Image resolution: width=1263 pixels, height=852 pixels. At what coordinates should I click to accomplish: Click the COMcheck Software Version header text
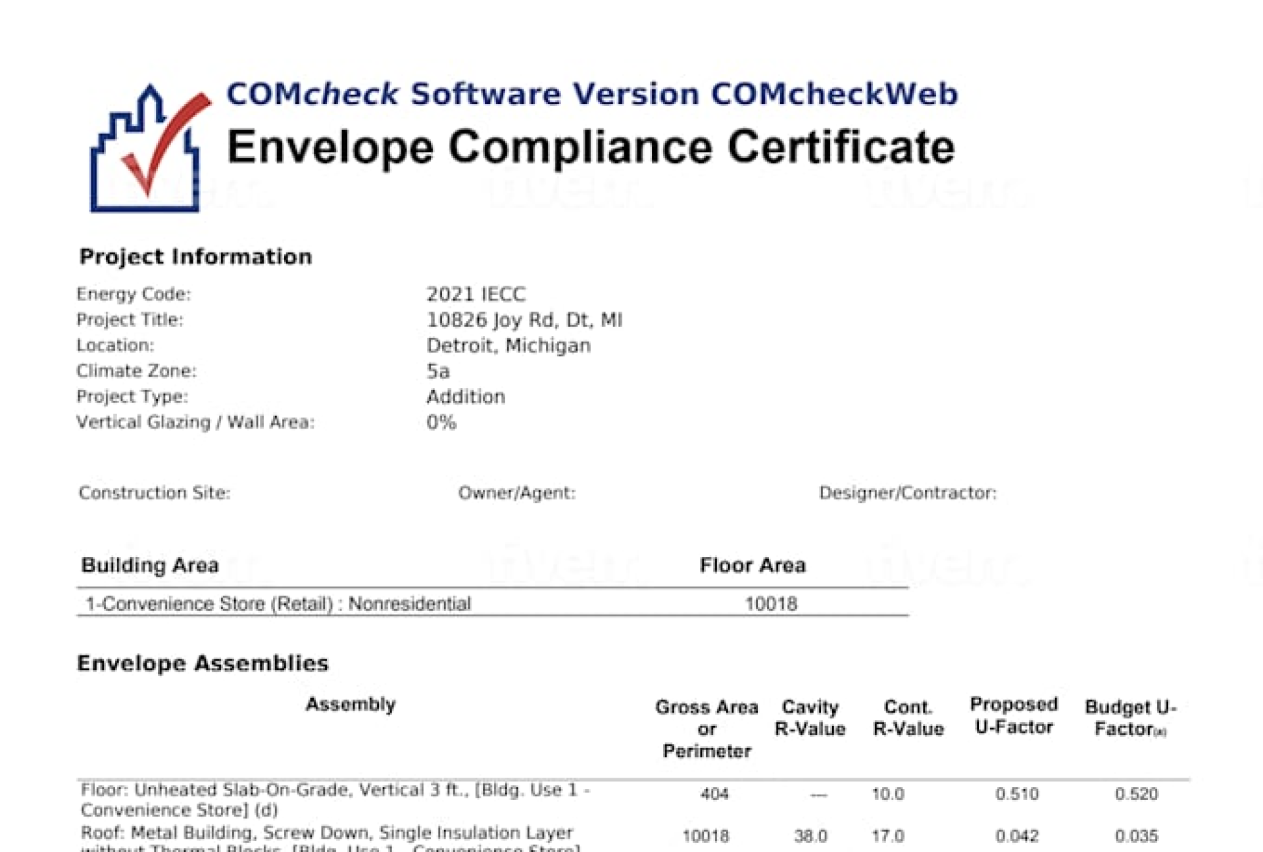click(591, 94)
